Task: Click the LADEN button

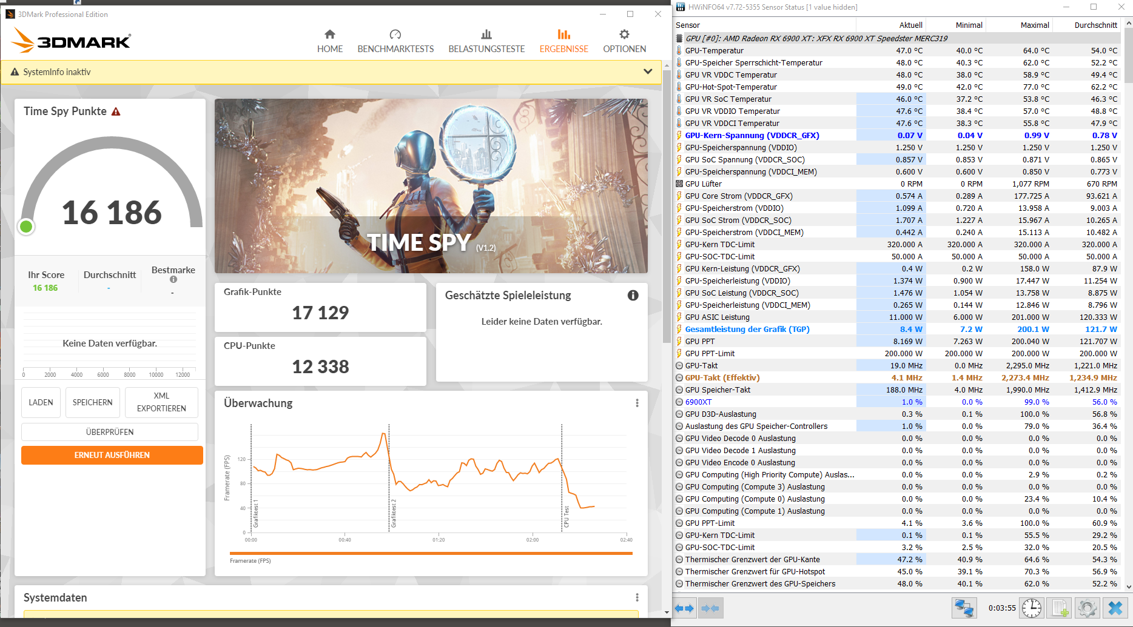Action: coord(41,402)
